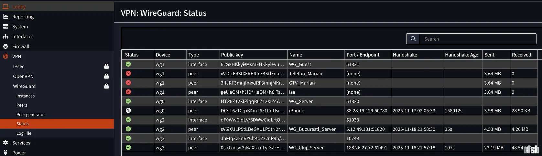Expand the Firewall menu section

pos(21,47)
